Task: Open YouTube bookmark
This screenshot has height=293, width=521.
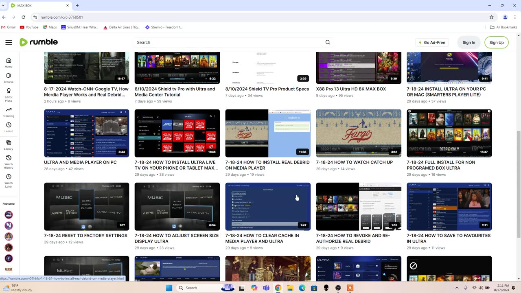Action: click(x=29, y=27)
